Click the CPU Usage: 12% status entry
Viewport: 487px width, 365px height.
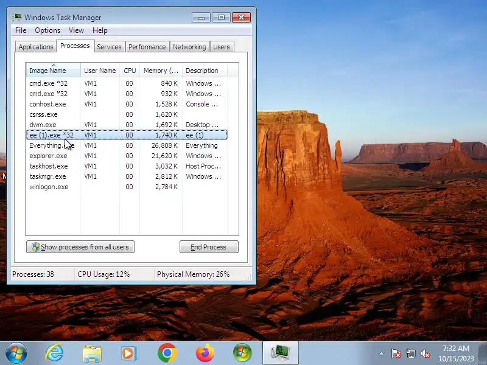(x=103, y=274)
